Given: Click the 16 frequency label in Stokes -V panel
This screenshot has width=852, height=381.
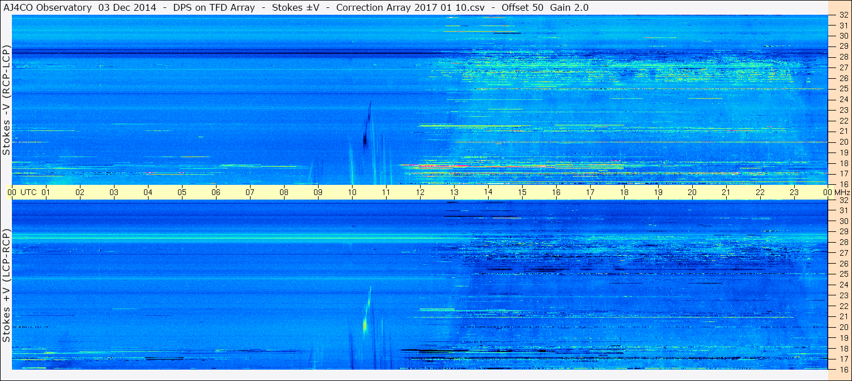Looking at the screenshot, I should pos(843,184).
